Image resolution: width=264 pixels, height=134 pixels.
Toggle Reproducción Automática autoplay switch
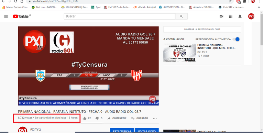click(236, 39)
